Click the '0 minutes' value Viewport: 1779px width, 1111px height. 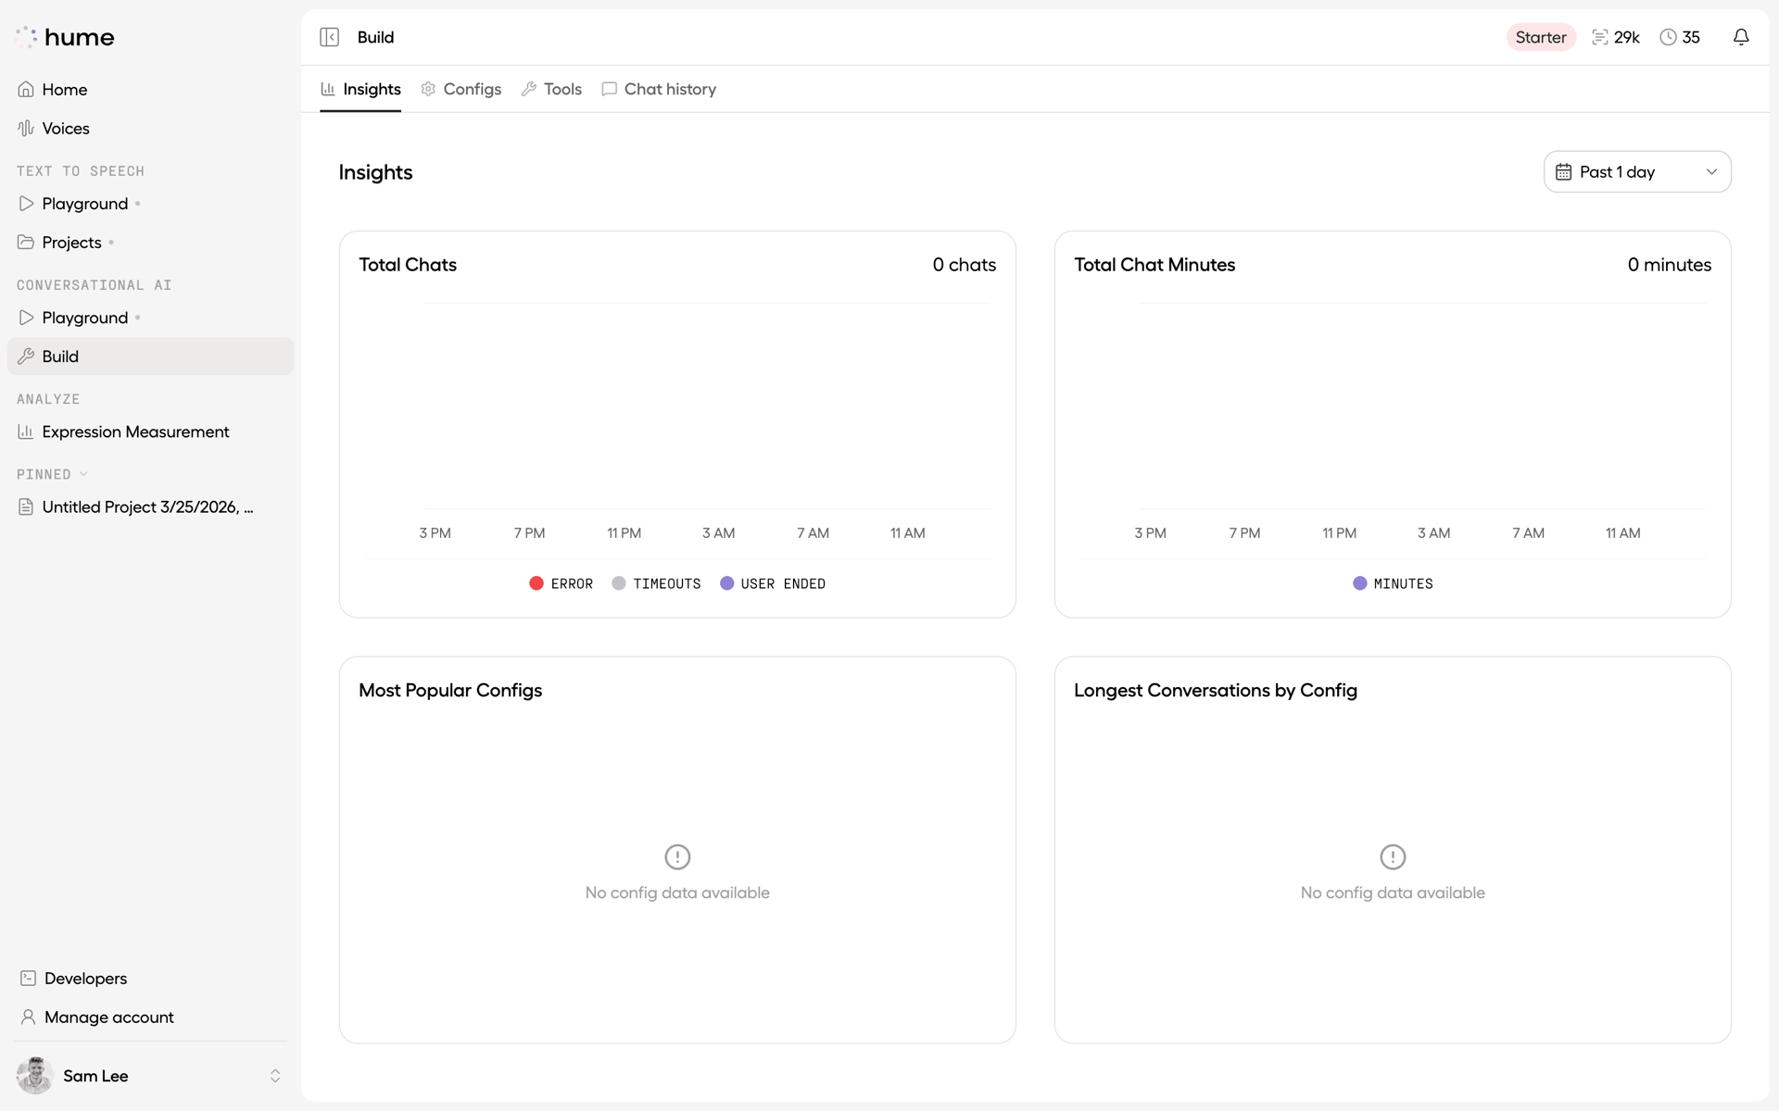click(1670, 265)
